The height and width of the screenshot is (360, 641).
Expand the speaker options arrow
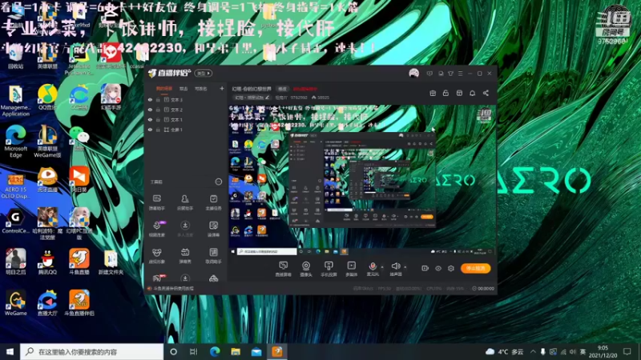coord(405,267)
